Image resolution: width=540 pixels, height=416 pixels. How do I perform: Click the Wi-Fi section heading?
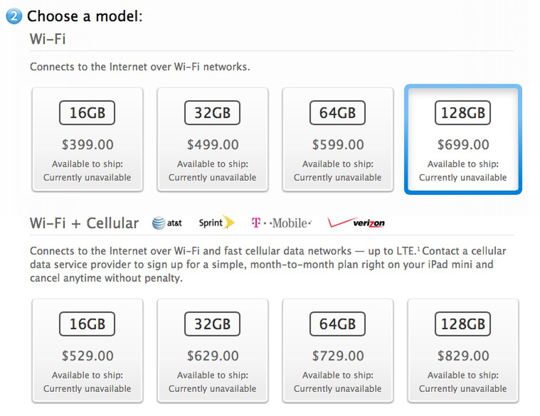[x=48, y=39]
